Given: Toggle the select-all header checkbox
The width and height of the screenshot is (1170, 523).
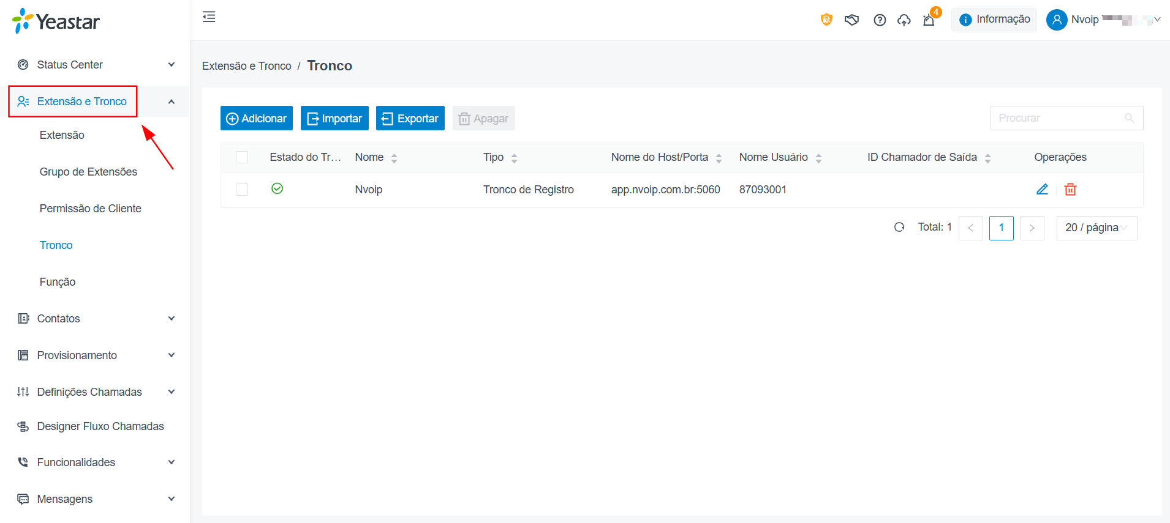Looking at the screenshot, I should point(242,157).
